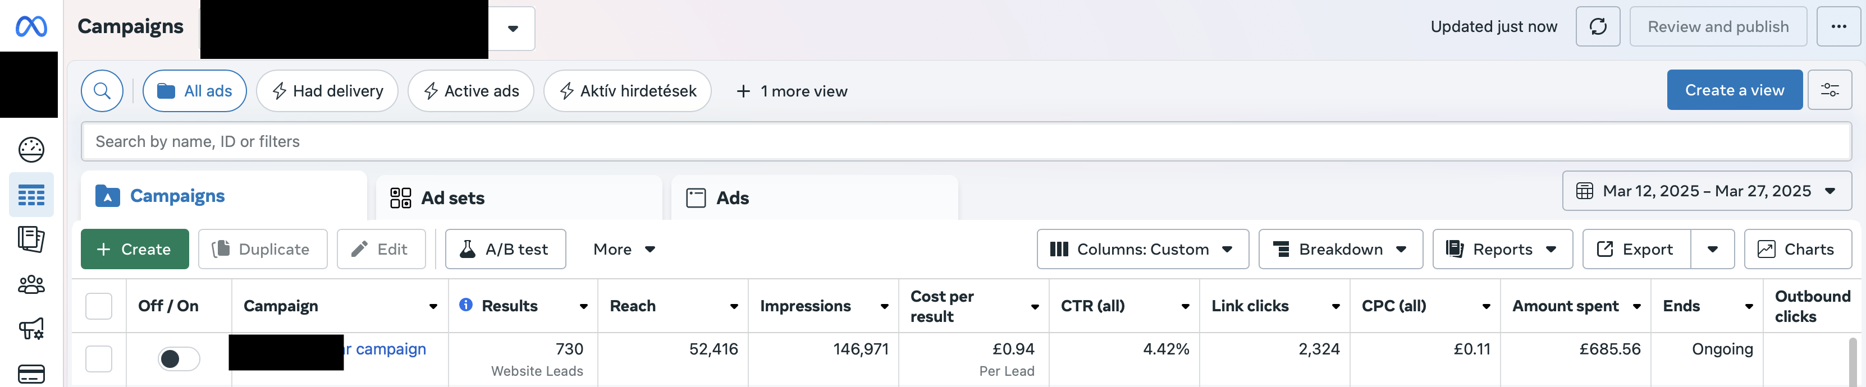This screenshot has width=1866, height=387.
Task: Open the Link clicks column menu arrow
Action: (x=1336, y=307)
